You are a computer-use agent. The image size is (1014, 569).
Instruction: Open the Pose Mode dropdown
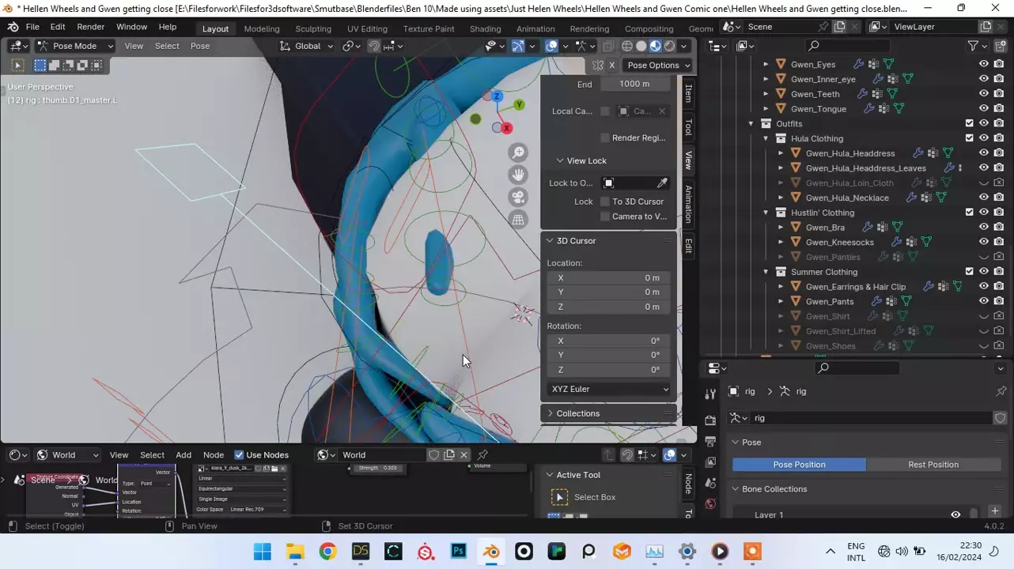click(x=75, y=46)
